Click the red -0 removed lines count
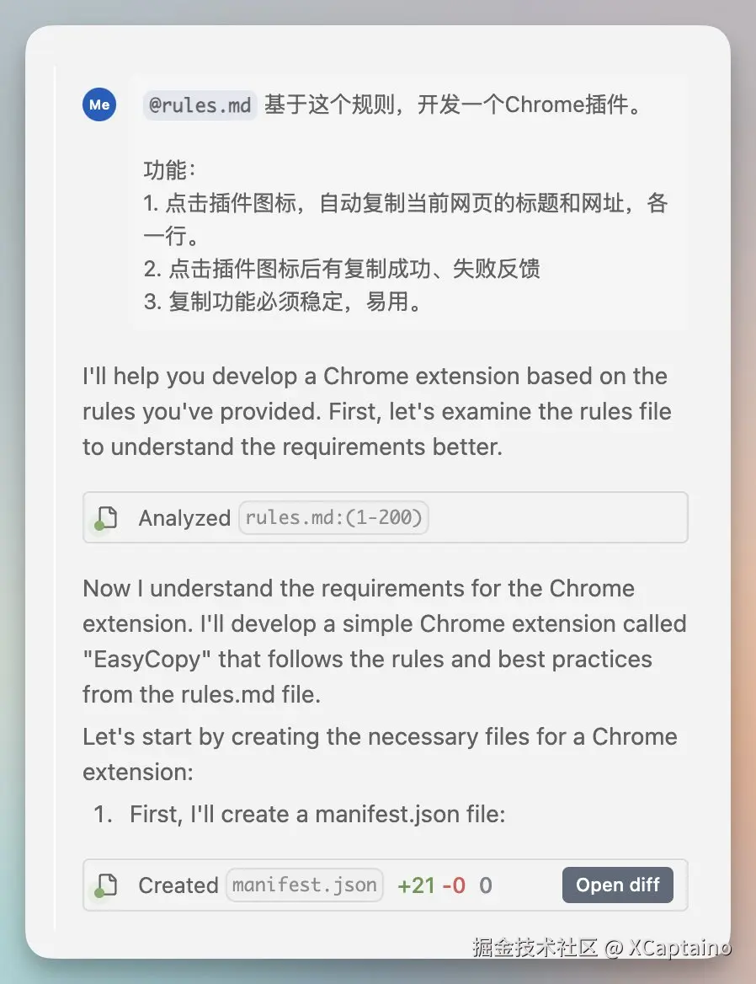This screenshot has height=984, width=756. [x=453, y=885]
